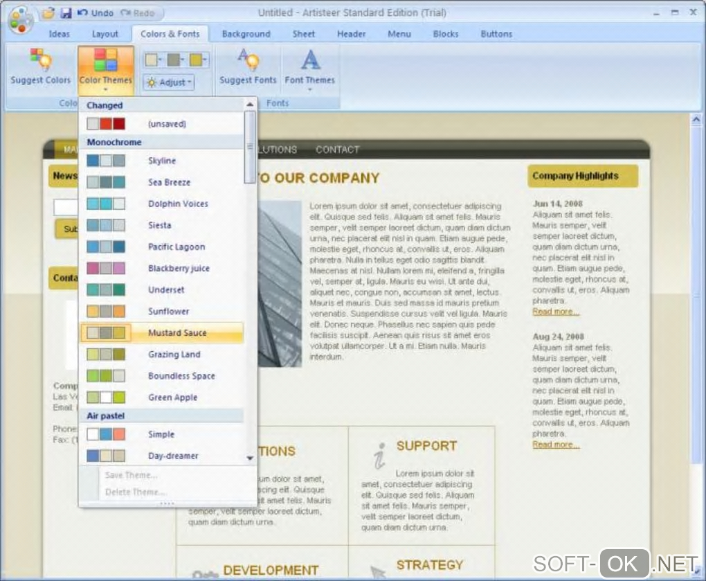Select the Siesta color theme

(x=162, y=225)
